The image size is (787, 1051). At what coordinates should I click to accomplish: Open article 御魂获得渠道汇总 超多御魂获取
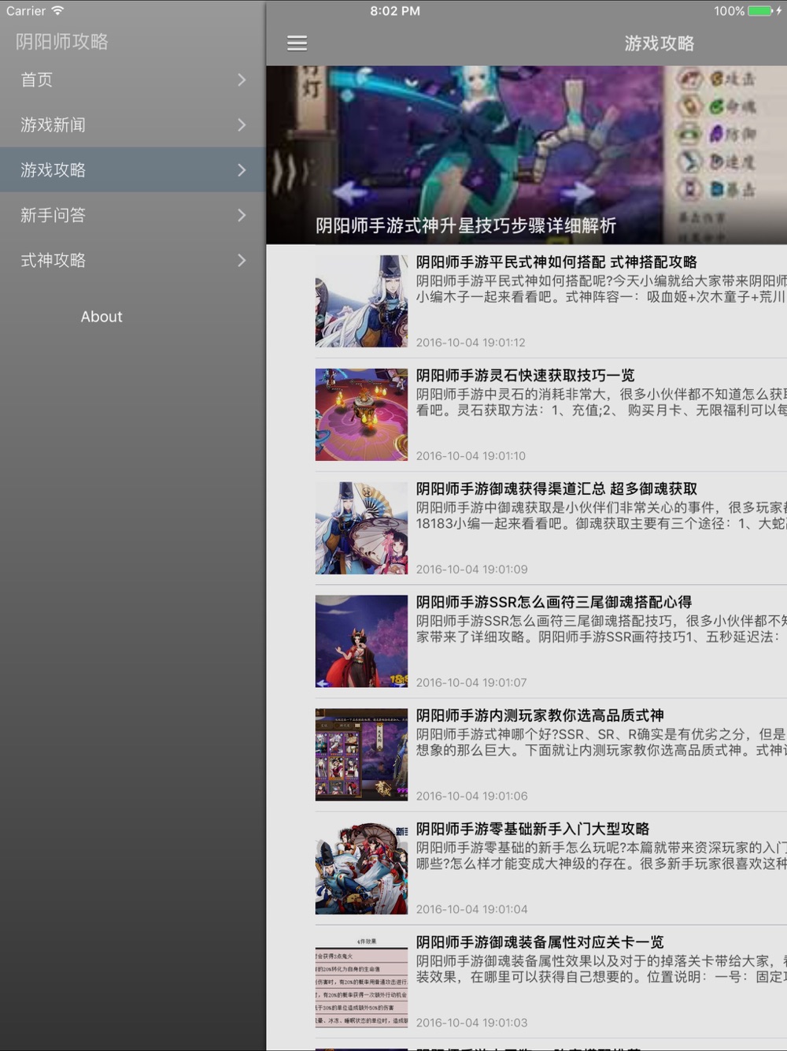tap(556, 489)
